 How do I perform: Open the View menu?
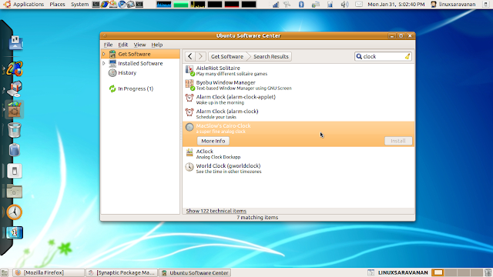139,45
